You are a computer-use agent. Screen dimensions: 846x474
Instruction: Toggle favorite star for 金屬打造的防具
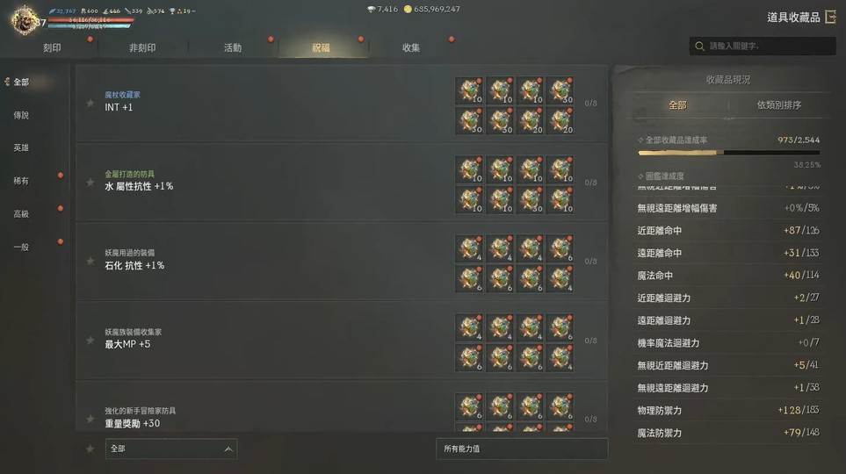[90, 183]
